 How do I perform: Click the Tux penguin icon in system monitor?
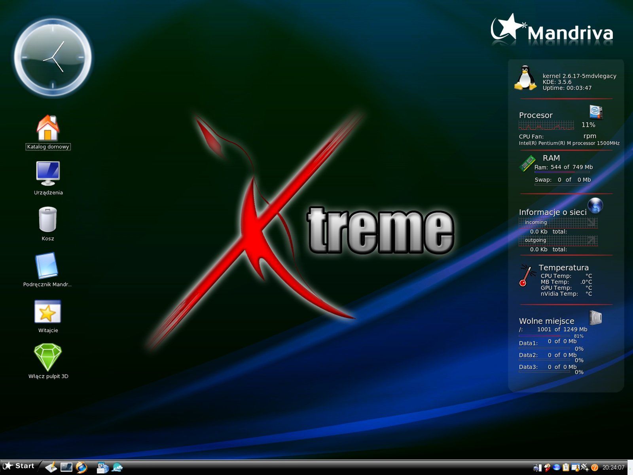pyautogui.click(x=525, y=78)
